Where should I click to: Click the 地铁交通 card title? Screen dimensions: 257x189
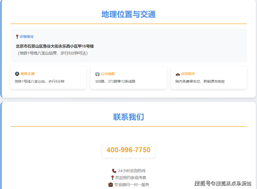click(27, 74)
